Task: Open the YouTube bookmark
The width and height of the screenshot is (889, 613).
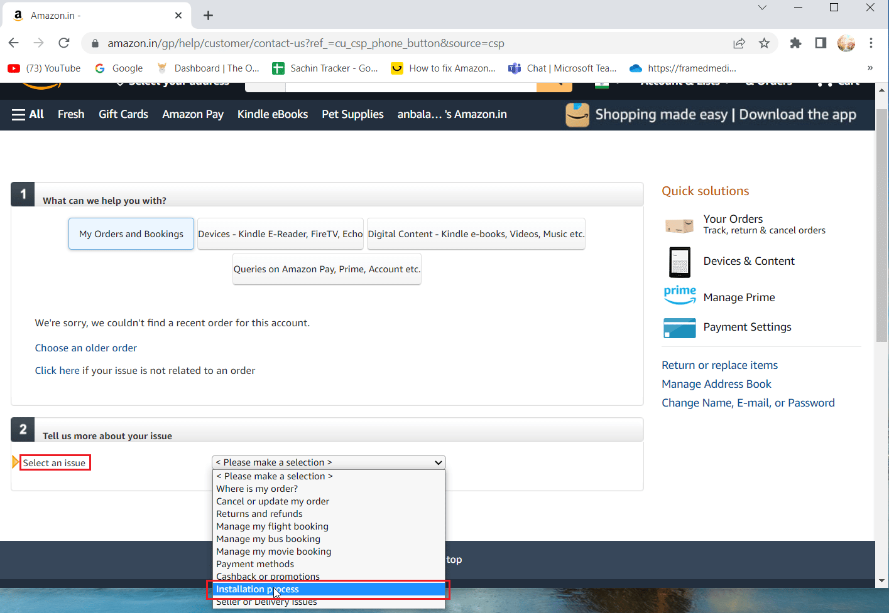Action: point(45,68)
